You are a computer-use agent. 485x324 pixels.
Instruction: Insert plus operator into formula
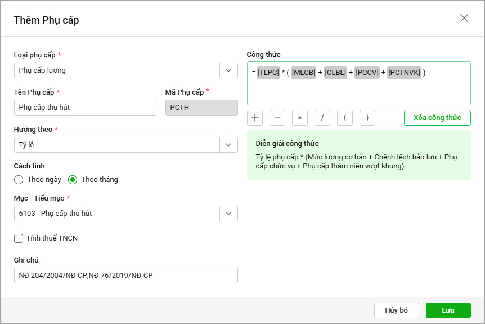pos(255,118)
